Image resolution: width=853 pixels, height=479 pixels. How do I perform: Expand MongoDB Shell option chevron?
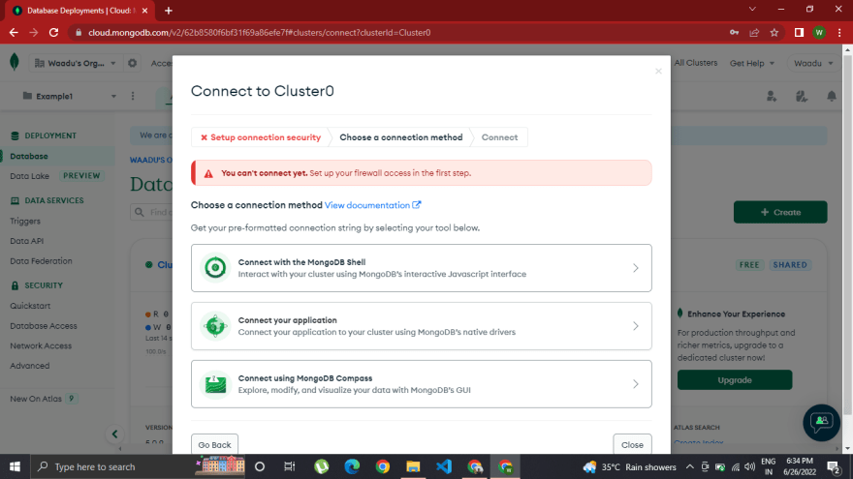(x=636, y=268)
